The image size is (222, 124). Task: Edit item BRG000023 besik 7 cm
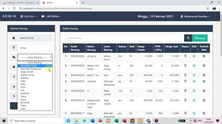click(x=194, y=75)
